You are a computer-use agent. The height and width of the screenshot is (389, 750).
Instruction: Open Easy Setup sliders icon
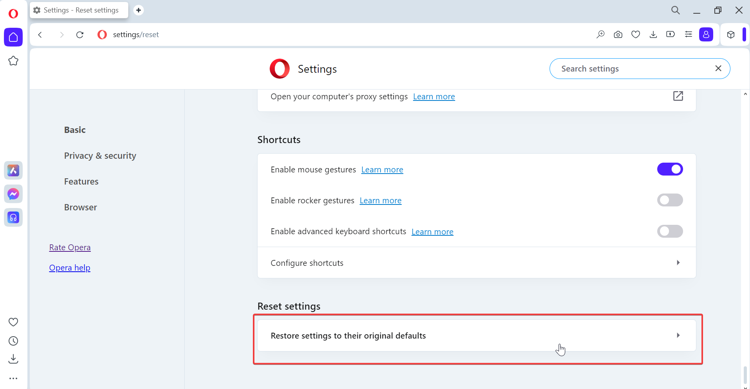(689, 34)
